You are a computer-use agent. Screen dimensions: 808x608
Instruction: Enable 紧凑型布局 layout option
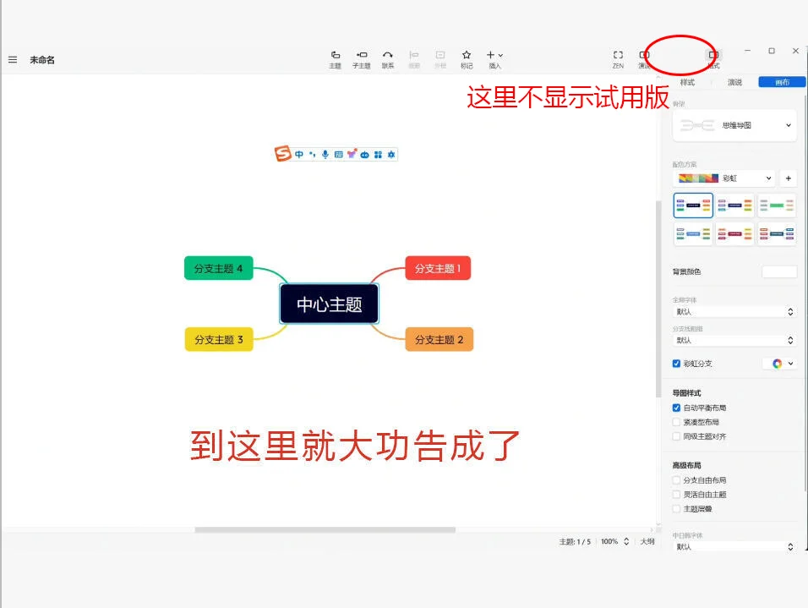point(676,421)
